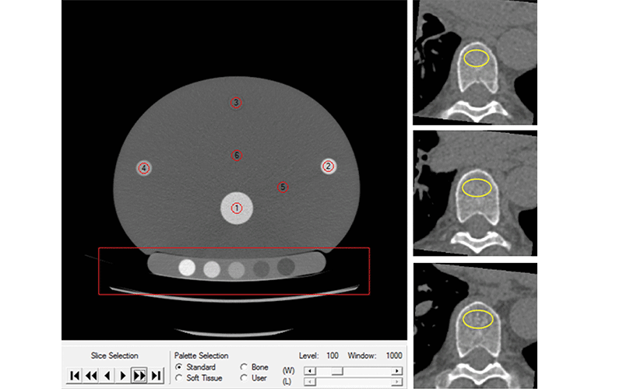Click right arrow of Window (W) scrollbar

[x=398, y=370]
